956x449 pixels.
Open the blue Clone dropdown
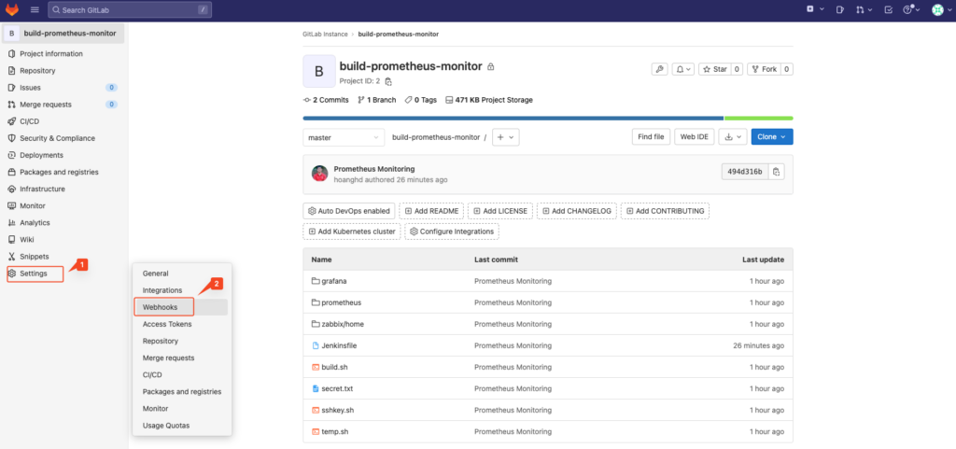772,137
